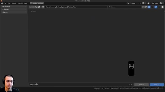This screenshot has width=165, height=92.
Task: Open the Edit menu
Action: pos(9,3)
